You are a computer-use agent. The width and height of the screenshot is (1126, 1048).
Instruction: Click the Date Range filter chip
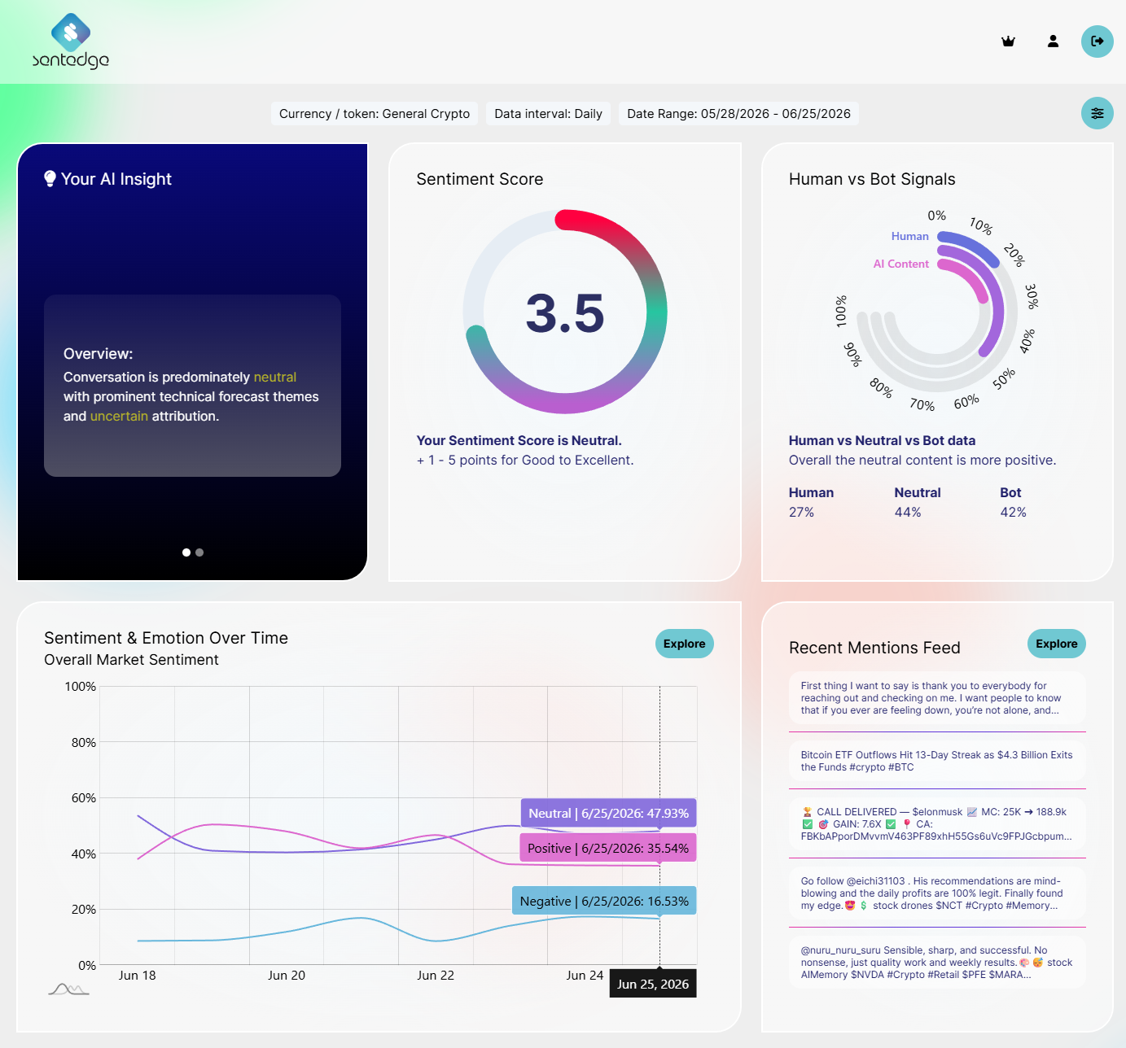[x=738, y=114]
